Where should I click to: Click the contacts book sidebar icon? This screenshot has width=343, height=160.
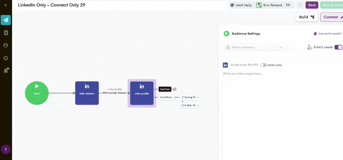point(6,33)
